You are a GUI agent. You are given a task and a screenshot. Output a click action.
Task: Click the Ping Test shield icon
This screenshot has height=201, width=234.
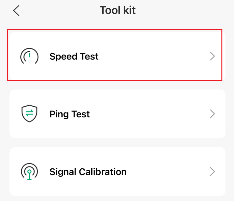[x=29, y=114]
